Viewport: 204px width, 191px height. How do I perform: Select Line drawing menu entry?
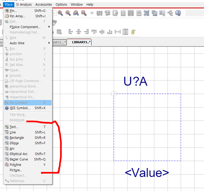(x=28, y=132)
